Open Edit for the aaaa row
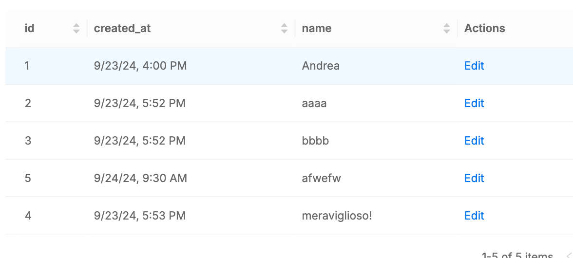 click(x=474, y=103)
